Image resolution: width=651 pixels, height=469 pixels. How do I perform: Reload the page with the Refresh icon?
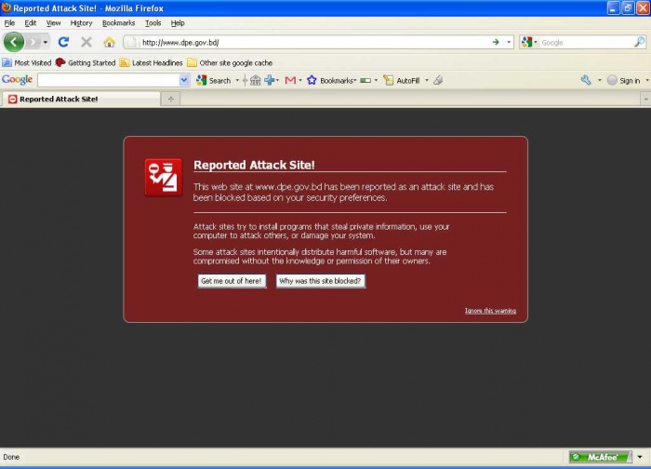[63, 42]
